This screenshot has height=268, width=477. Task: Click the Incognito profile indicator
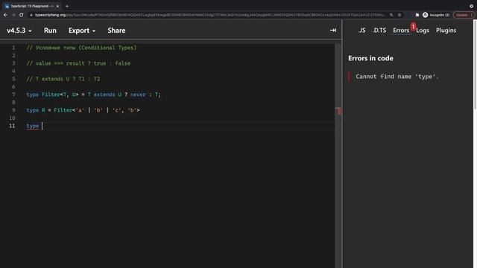coord(436,15)
